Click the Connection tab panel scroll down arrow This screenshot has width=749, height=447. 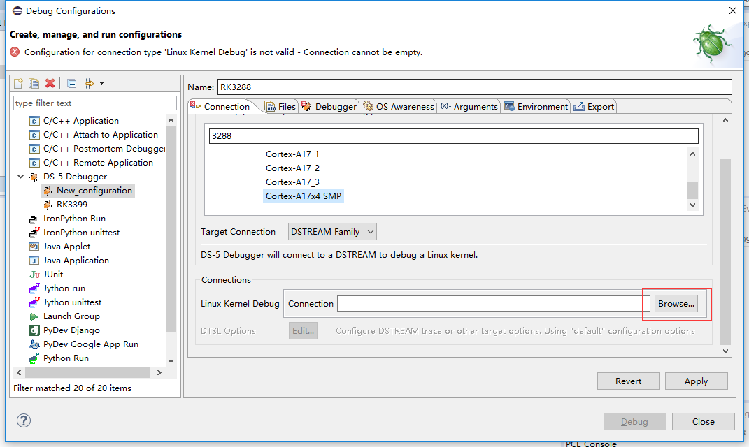point(725,351)
